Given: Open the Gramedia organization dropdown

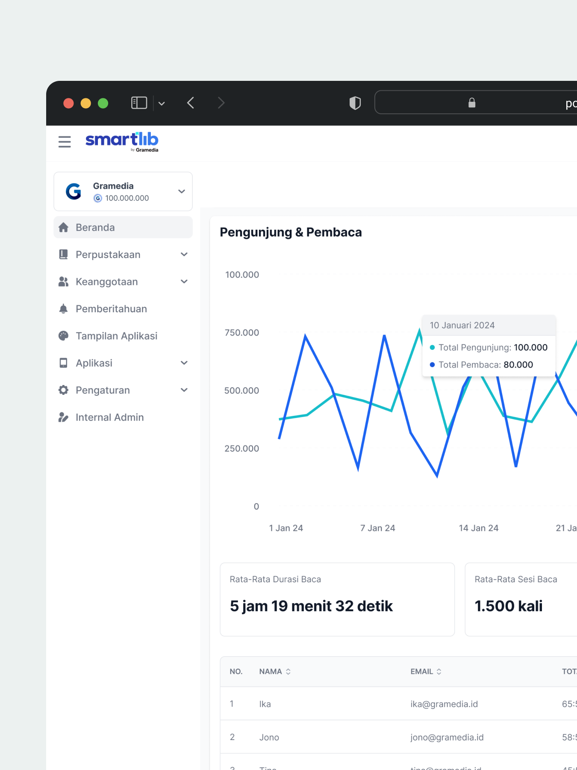Looking at the screenshot, I should pyautogui.click(x=123, y=192).
